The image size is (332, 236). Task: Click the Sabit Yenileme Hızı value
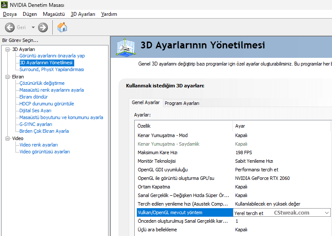(254, 161)
